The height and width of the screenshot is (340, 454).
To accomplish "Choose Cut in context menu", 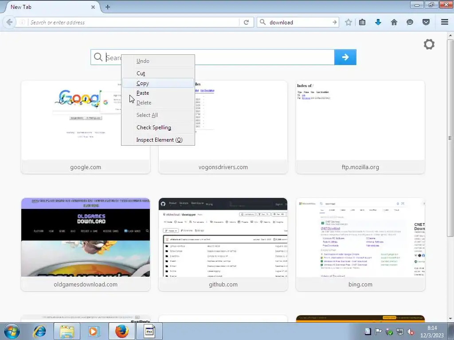I will coord(158,73).
